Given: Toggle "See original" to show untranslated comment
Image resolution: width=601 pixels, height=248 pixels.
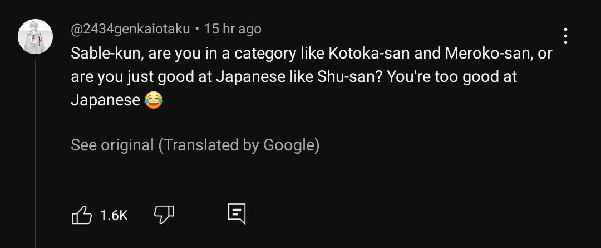Looking at the screenshot, I should 112,145.
